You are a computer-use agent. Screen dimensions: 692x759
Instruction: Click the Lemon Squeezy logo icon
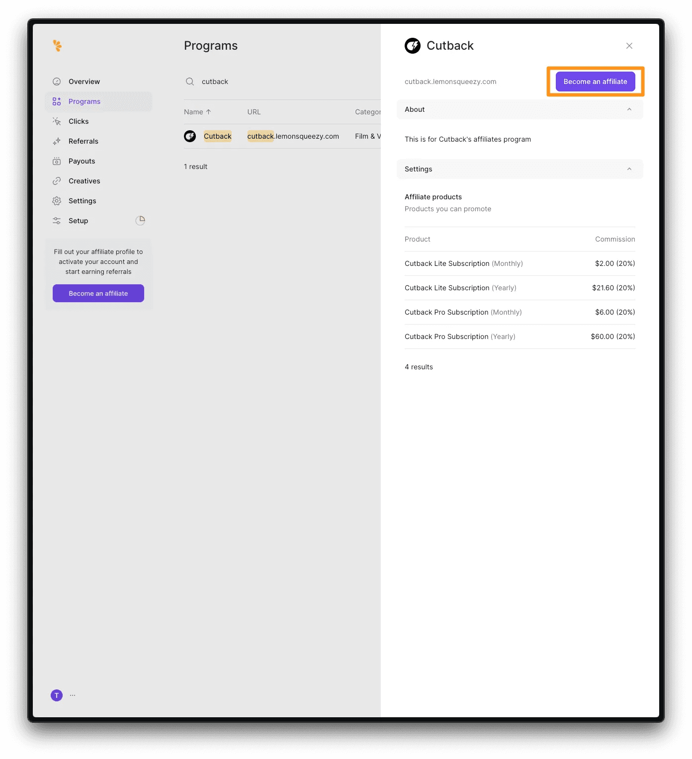[57, 46]
